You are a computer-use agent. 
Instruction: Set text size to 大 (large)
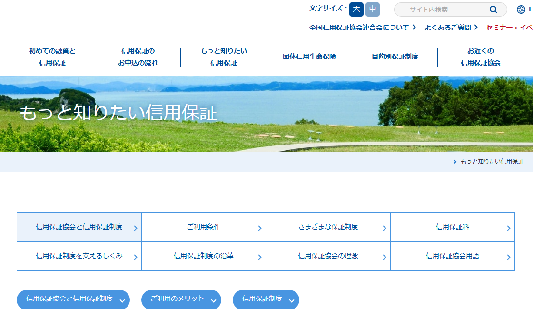pos(356,9)
